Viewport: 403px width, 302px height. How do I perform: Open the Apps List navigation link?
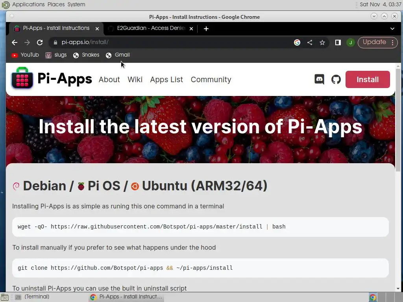pyautogui.click(x=166, y=79)
